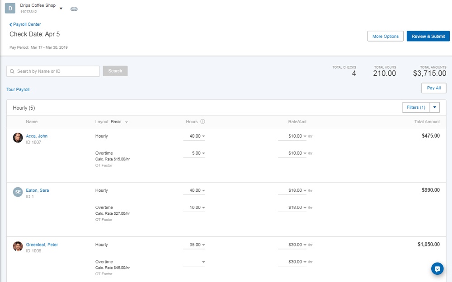Click the link chain icon beside company name
Viewport: 452px width, 282px height.
coord(74,9)
